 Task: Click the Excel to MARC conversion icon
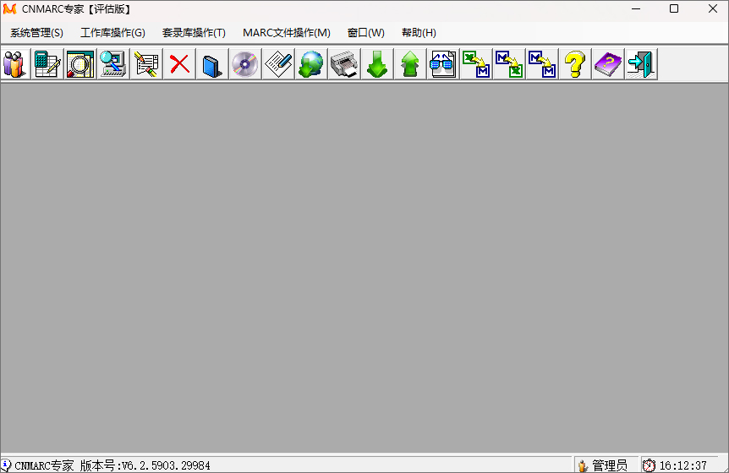476,64
